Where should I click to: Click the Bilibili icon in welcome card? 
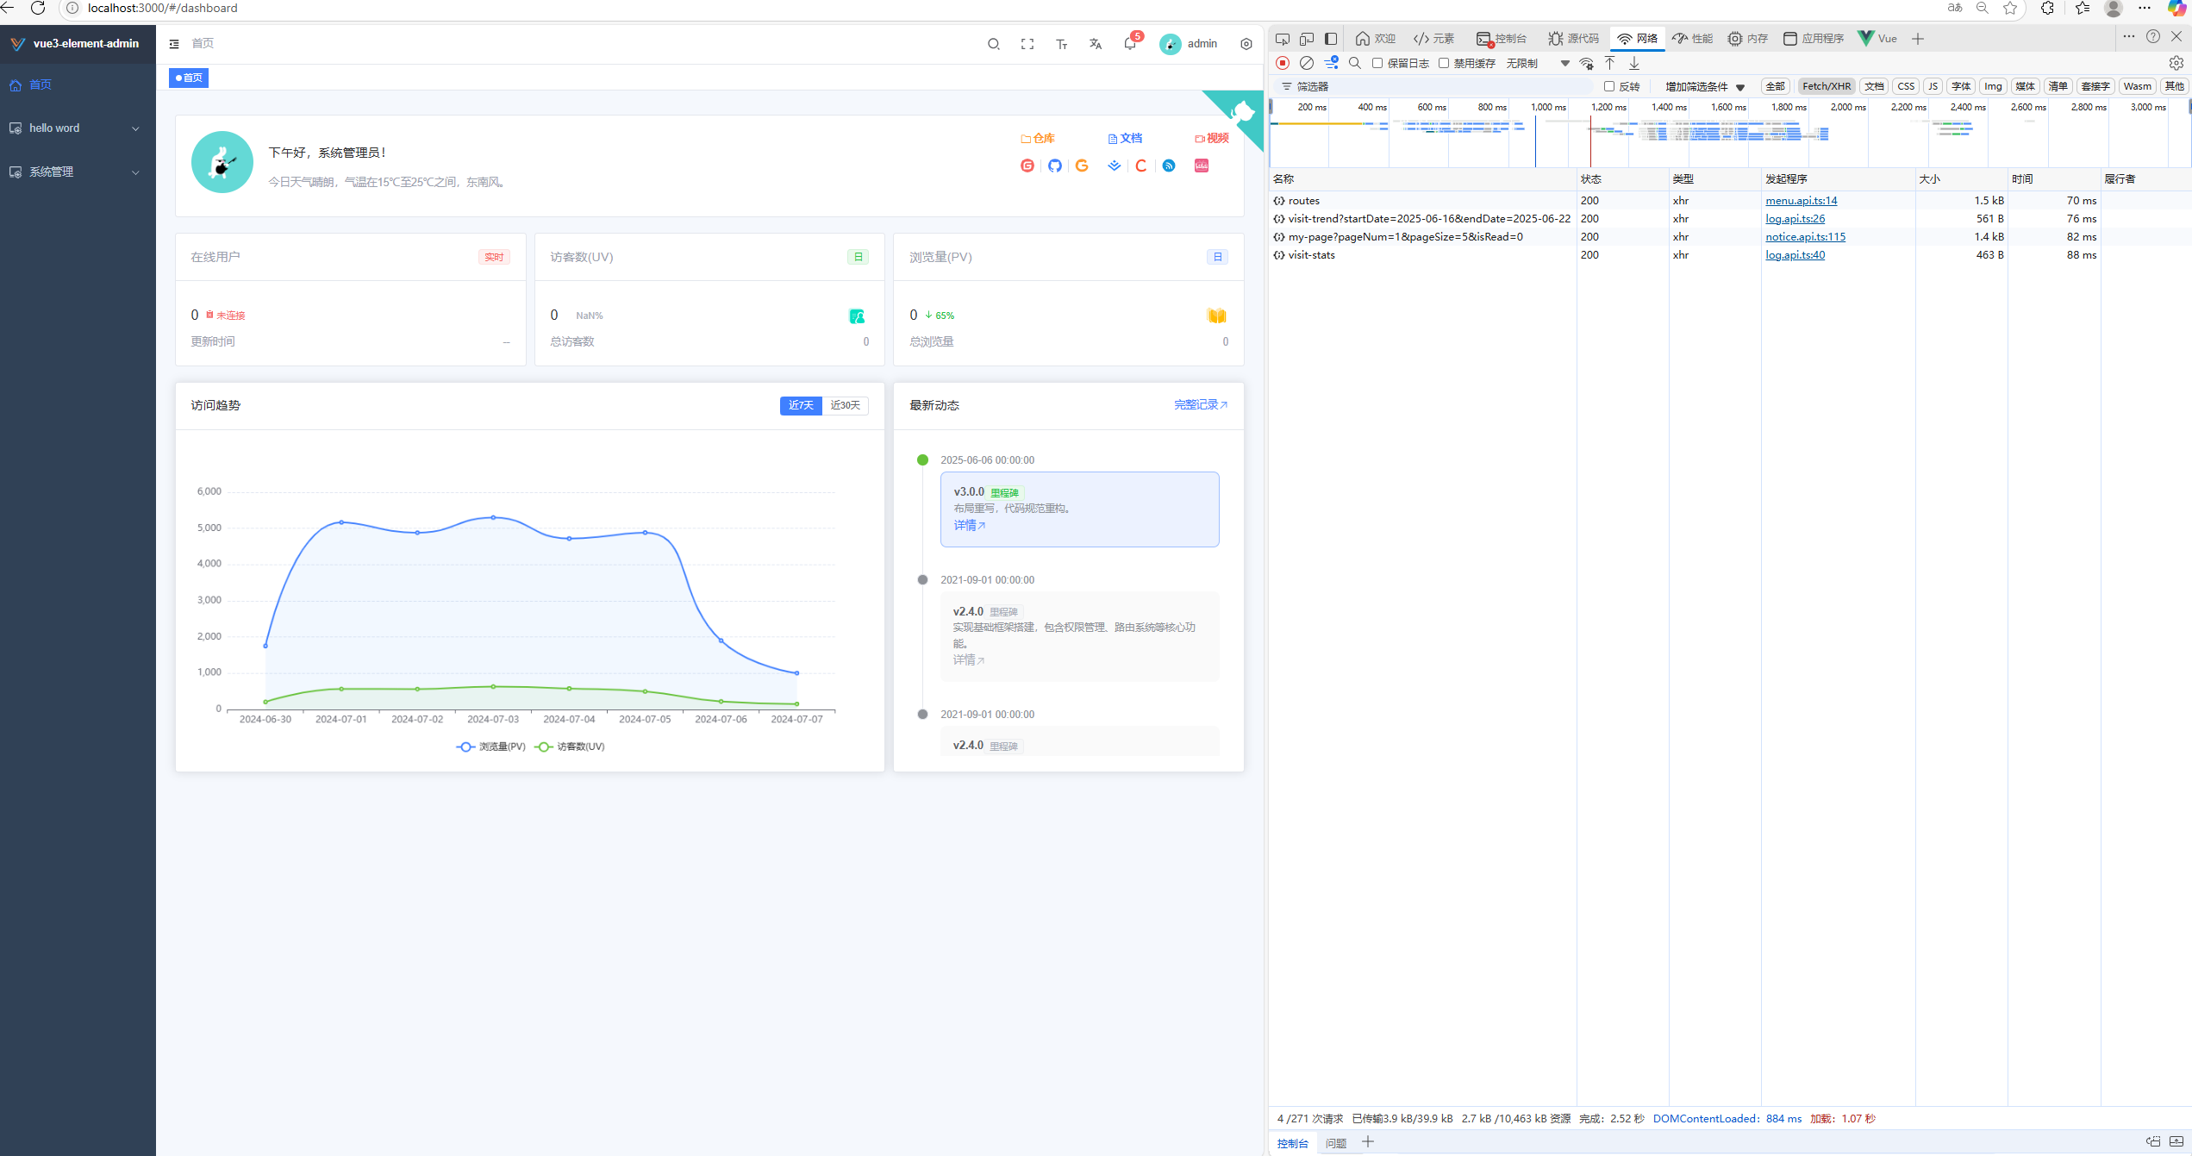[1201, 166]
